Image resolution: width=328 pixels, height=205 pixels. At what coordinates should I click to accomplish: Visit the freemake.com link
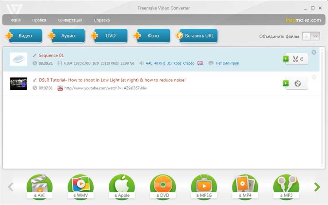(x=303, y=20)
